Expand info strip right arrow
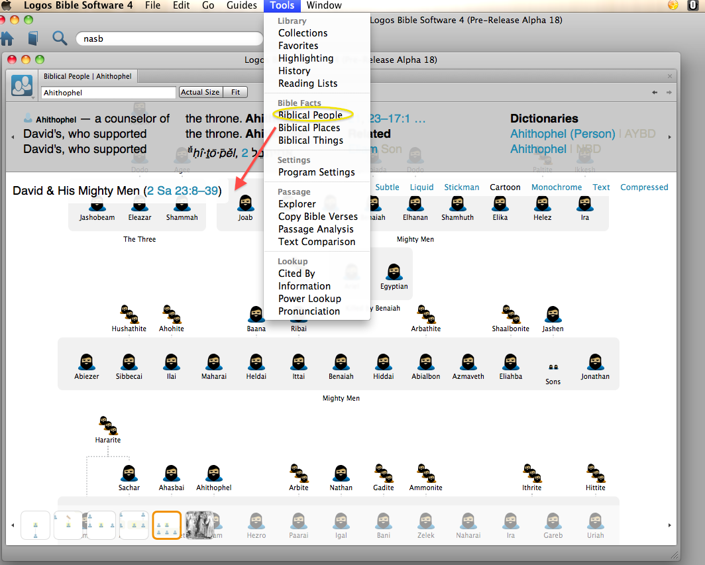The width and height of the screenshot is (705, 565). [x=669, y=136]
